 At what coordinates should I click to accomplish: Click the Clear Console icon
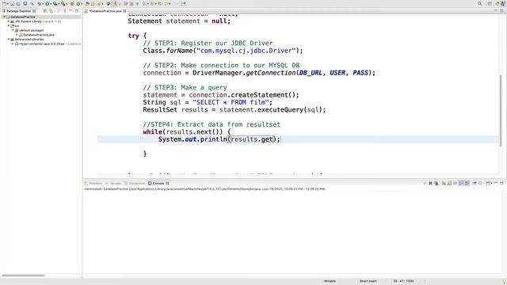coord(444,183)
